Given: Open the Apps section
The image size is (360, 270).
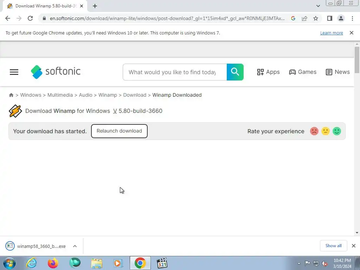Looking at the screenshot, I should click(268, 72).
